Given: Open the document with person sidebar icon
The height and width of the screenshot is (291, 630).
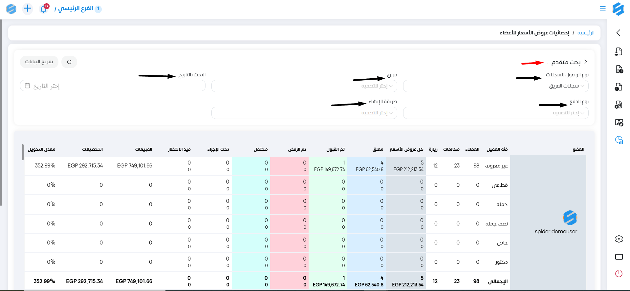Looking at the screenshot, I should (x=619, y=51).
